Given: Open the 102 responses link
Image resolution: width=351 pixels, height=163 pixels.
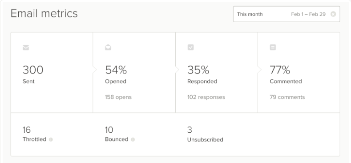Looking at the screenshot, I should coord(206,97).
